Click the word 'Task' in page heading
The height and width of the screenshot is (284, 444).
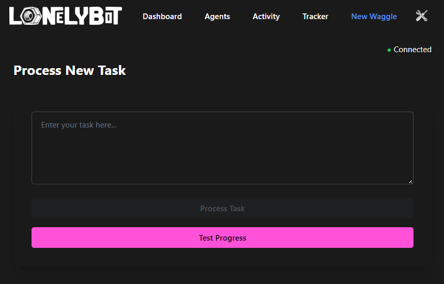click(x=112, y=71)
